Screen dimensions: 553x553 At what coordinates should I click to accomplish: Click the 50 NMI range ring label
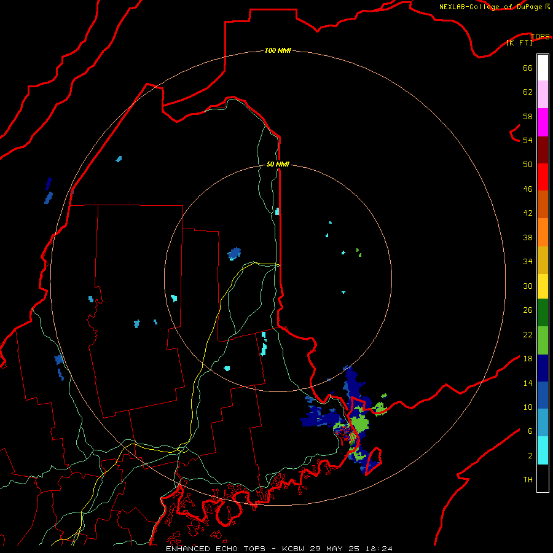(x=278, y=164)
